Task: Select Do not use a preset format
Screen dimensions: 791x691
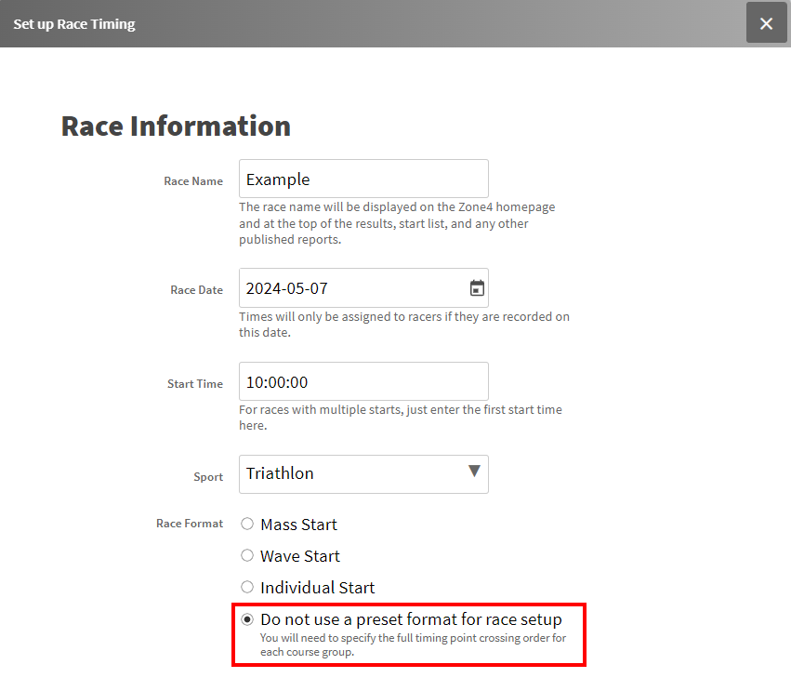Action: coord(247,619)
